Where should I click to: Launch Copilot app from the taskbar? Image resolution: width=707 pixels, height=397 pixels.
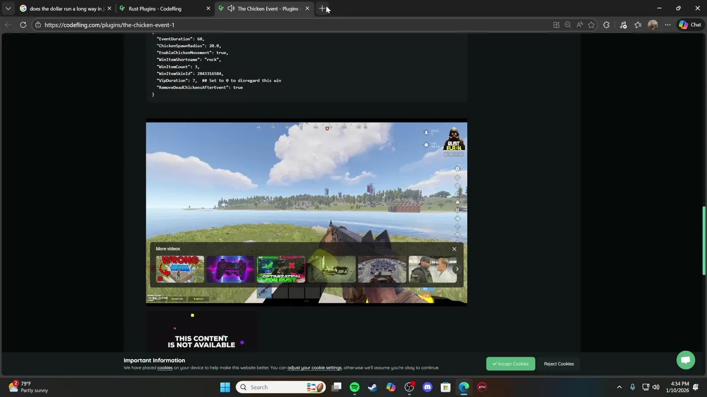(x=391, y=387)
